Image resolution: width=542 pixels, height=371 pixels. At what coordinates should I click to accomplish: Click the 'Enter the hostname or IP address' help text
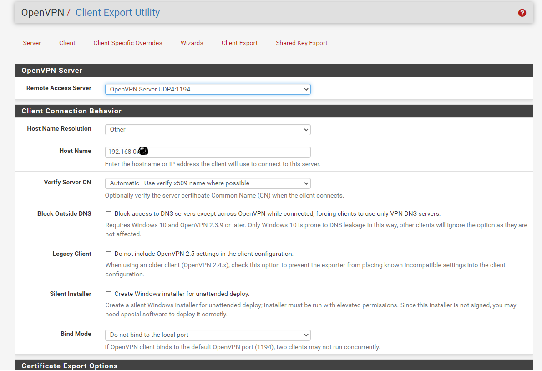point(213,164)
